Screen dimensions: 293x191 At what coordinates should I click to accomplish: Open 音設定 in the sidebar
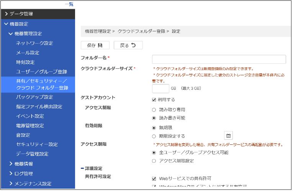pos(23,135)
